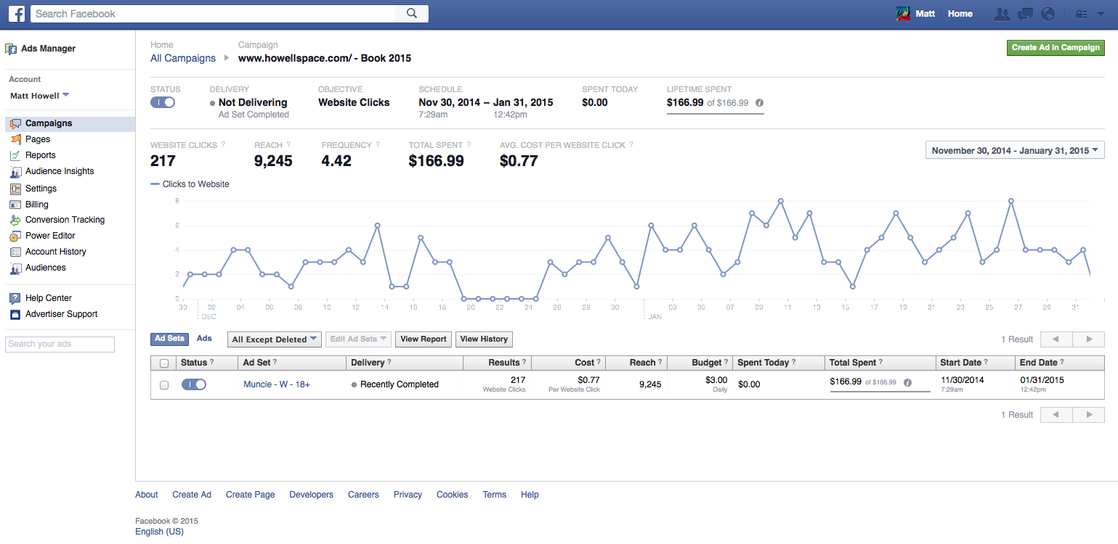
Task: Click upper previous page arrow button
Action: 1056,339
